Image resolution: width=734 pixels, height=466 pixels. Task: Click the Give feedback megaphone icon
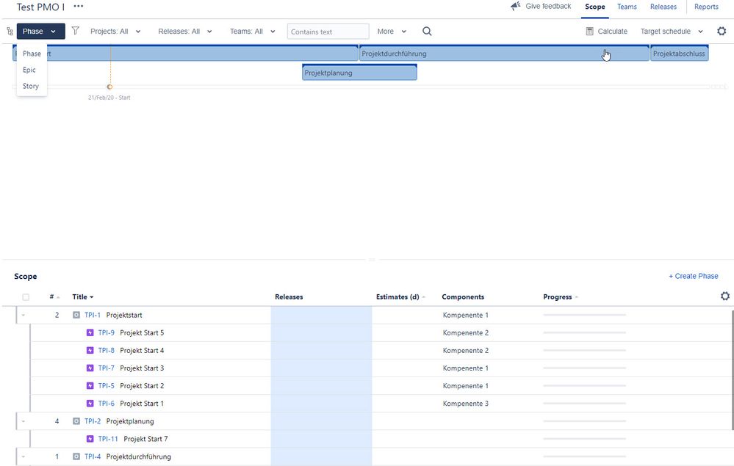pos(515,6)
